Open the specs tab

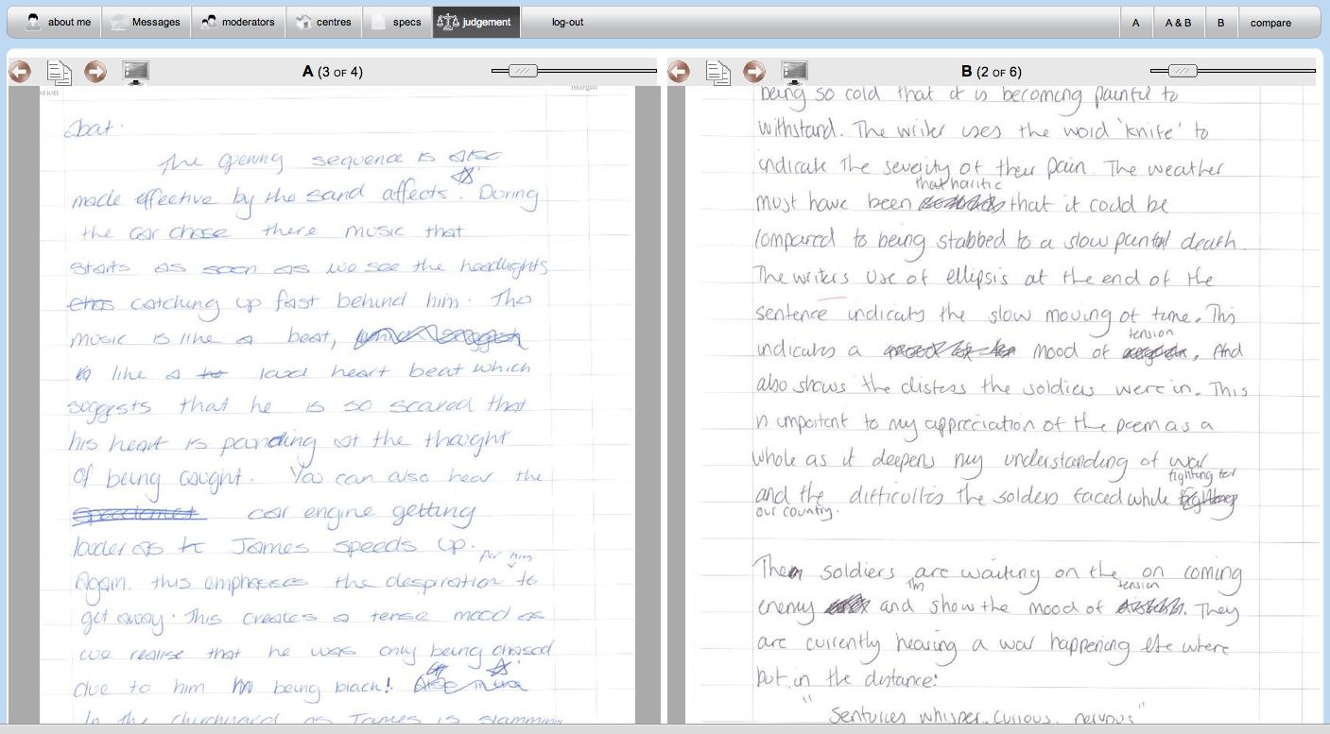(x=397, y=22)
